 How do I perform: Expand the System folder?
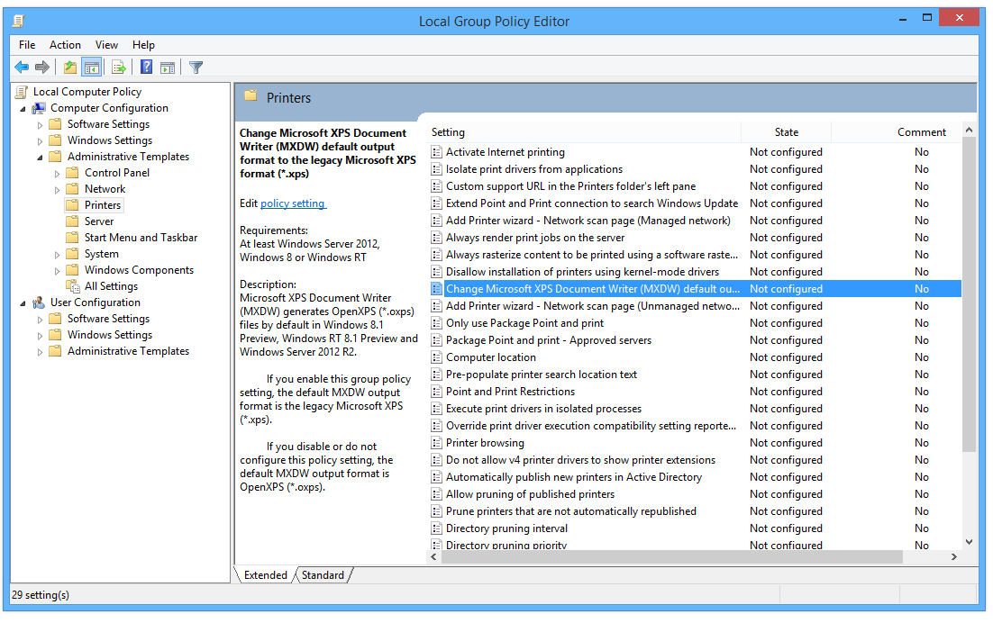point(57,255)
